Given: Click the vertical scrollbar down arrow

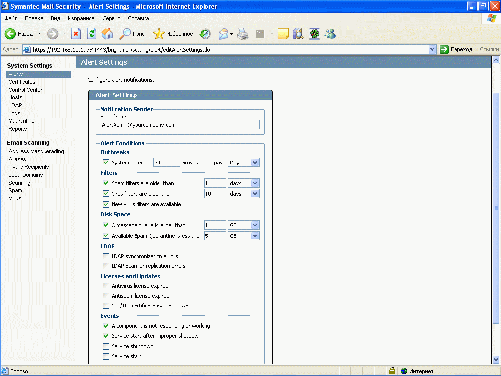Looking at the screenshot, I should pos(496,360).
